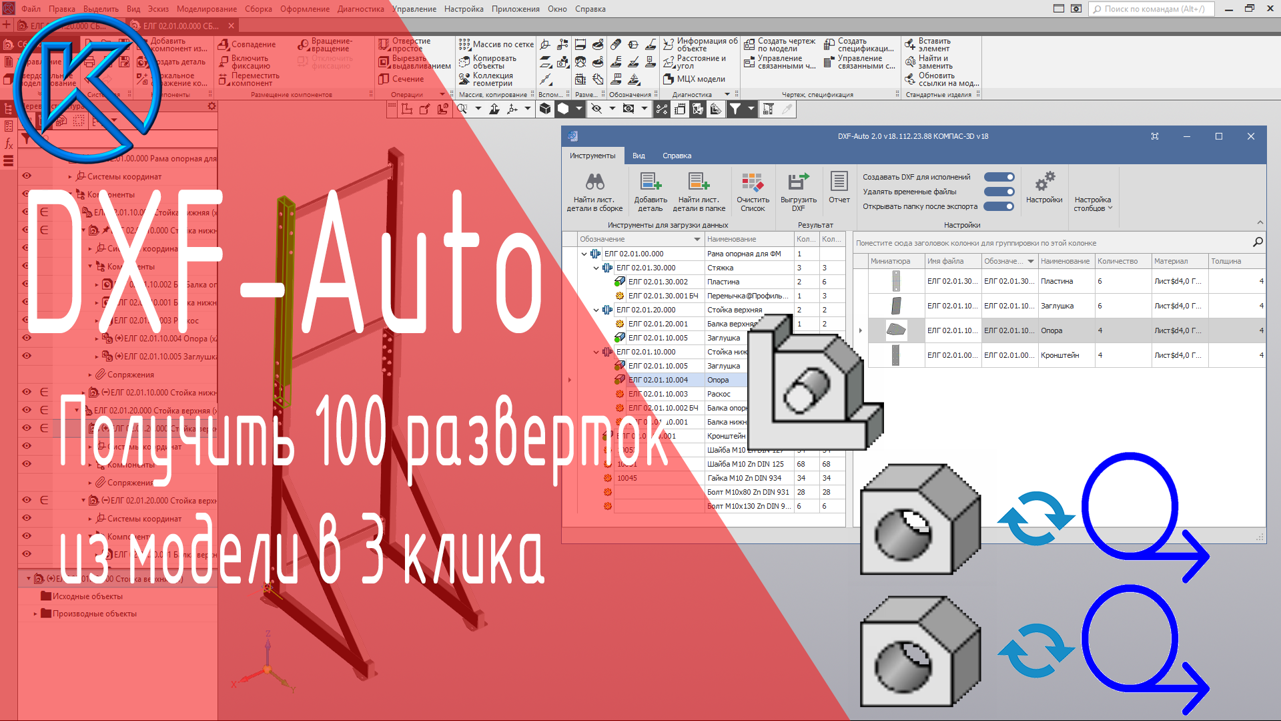Select the Коллекция геометрии tool
This screenshot has width=1281, height=721.
tap(486, 79)
